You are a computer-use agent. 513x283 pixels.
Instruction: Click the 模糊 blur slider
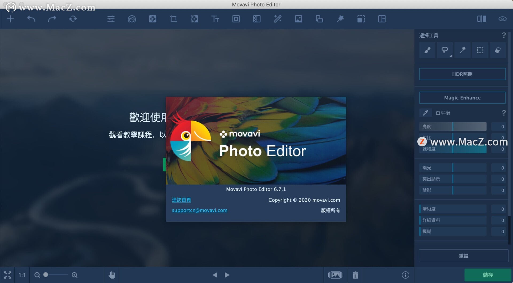point(453,232)
